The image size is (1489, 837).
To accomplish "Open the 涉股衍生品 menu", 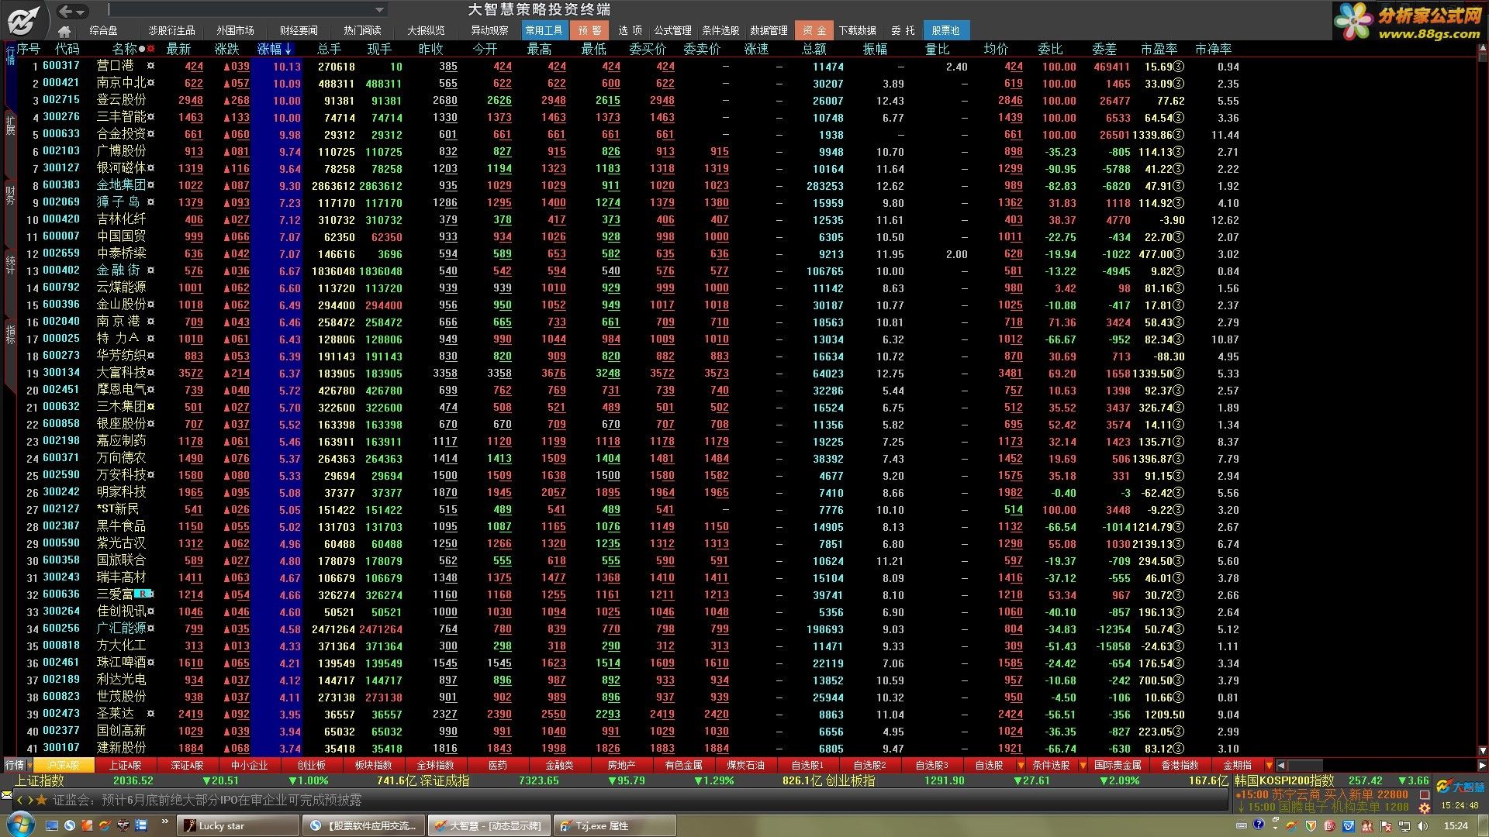I will click(171, 30).
